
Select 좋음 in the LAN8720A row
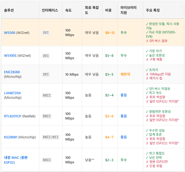(x=124, y=95)
